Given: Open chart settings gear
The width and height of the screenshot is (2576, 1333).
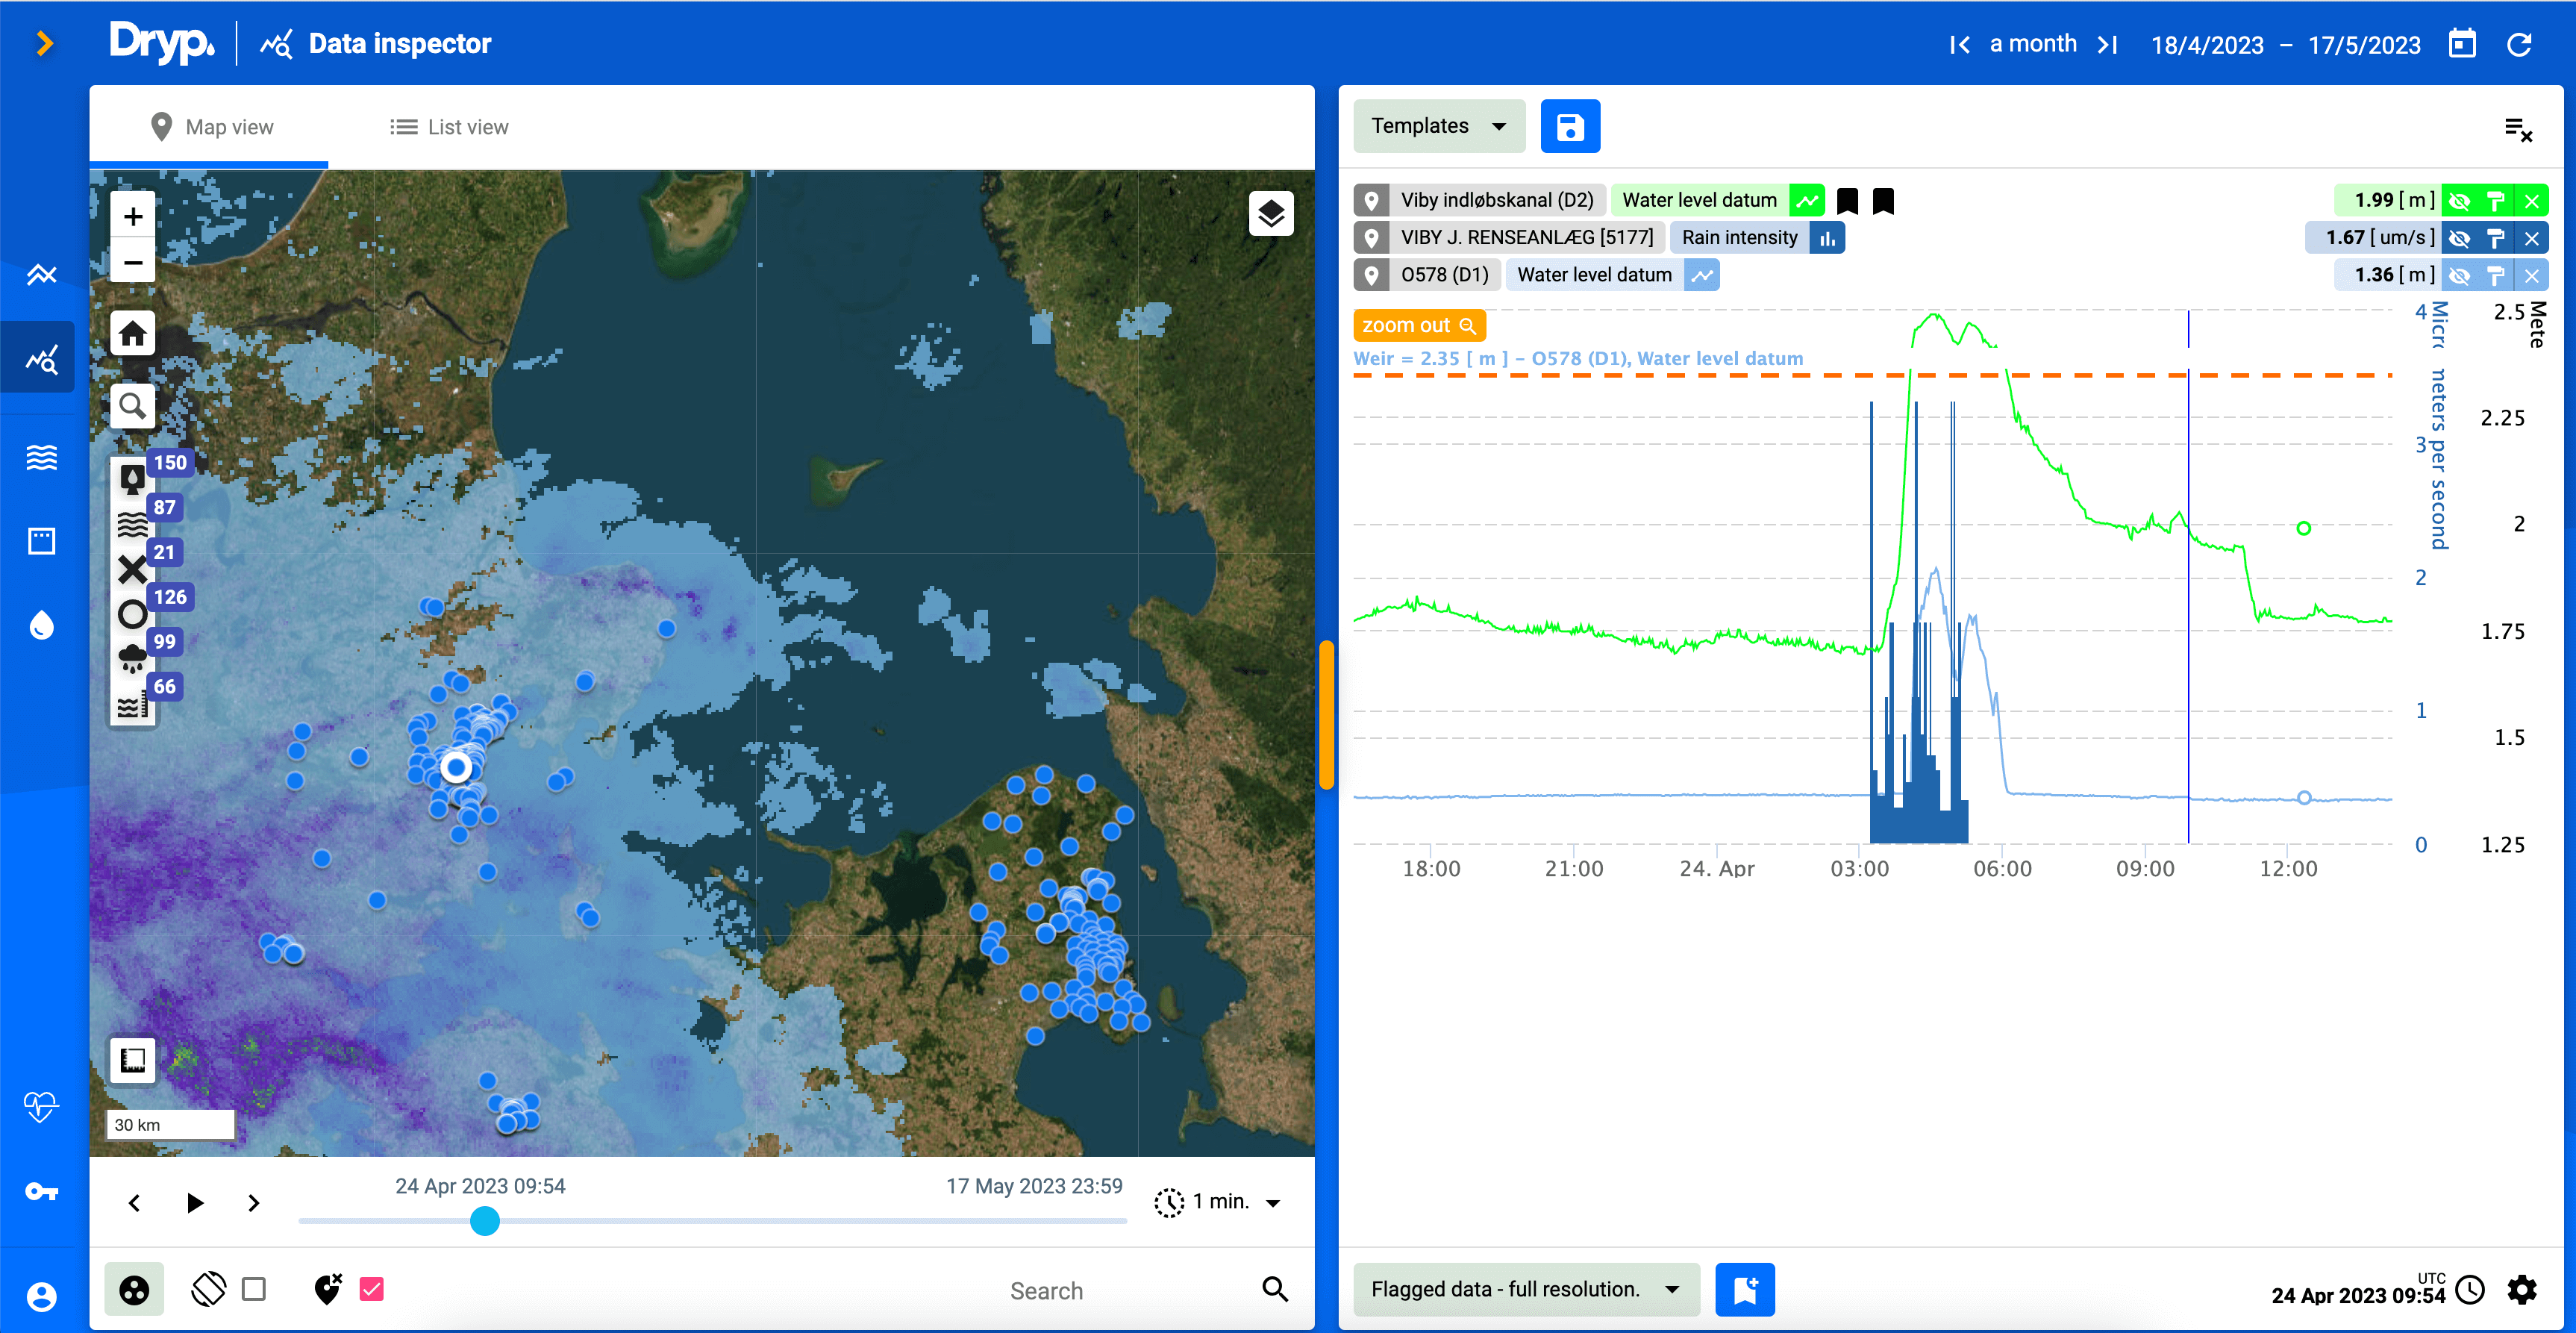Looking at the screenshot, I should tap(2522, 1290).
